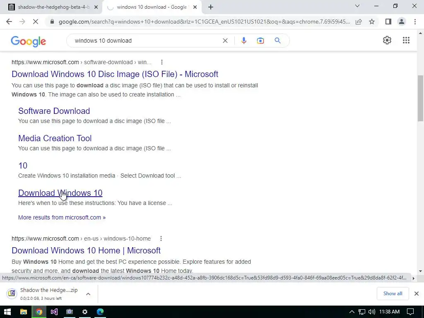The height and width of the screenshot is (318, 424).
Task: Open the Media Creation Tool sitelink
Action: [55, 138]
